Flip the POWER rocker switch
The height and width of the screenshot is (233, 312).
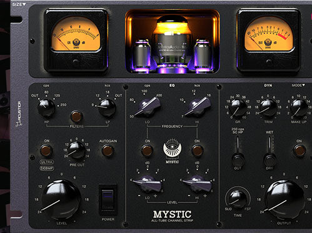point(108,199)
